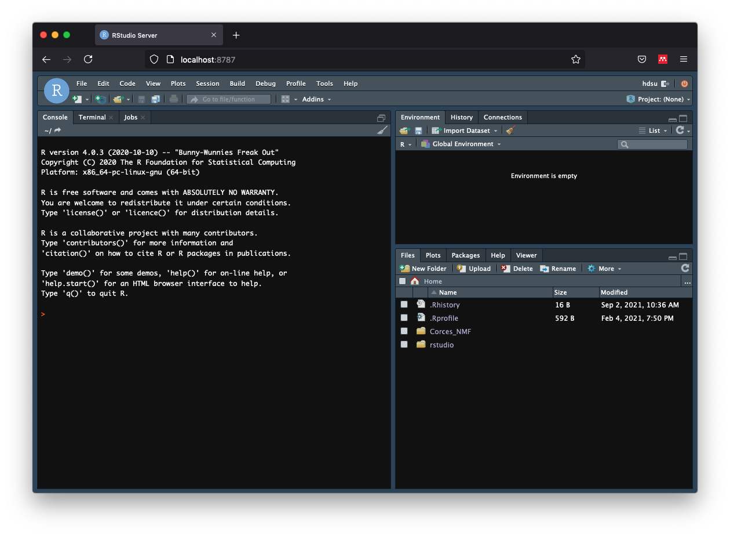The width and height of the screenshot is (730, 536).
Task: Check the Corces_NMF folder checkbox
Action: coord(404,331)
